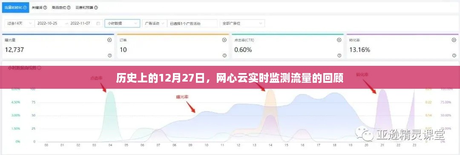Open the 小时数据 granularity dropdown
The image size is (460, 155).
[122, 23]
